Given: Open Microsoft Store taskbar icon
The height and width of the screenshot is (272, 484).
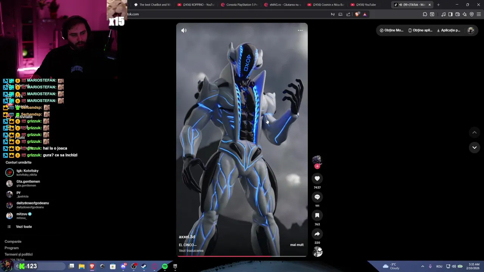Looking at the screenshot, I should [113, 266].
